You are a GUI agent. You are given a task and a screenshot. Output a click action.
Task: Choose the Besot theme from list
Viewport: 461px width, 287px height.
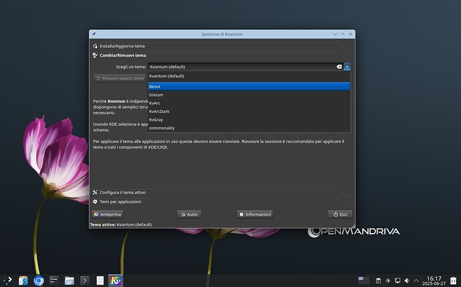(x=249, y=87)
